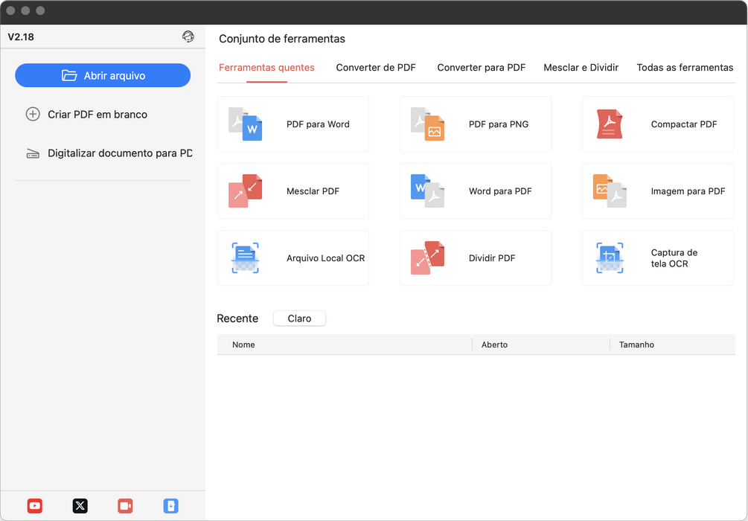Viewport: 748px width, 521px height.
Task: Switch to the Converter de PDF tab
Action: (376, 67)
